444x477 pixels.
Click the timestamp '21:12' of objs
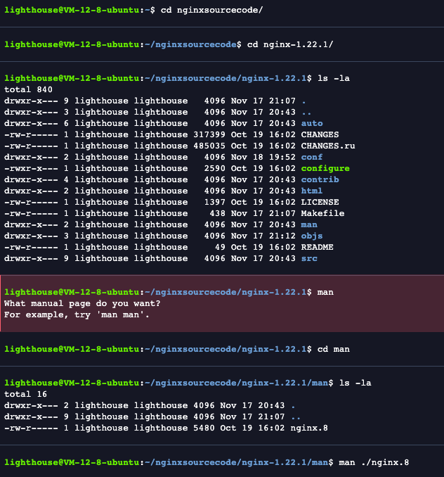[282, 236]
